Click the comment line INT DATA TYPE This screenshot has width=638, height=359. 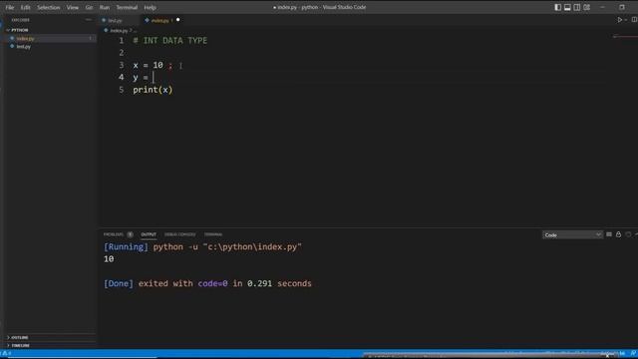tap(170, 41)
